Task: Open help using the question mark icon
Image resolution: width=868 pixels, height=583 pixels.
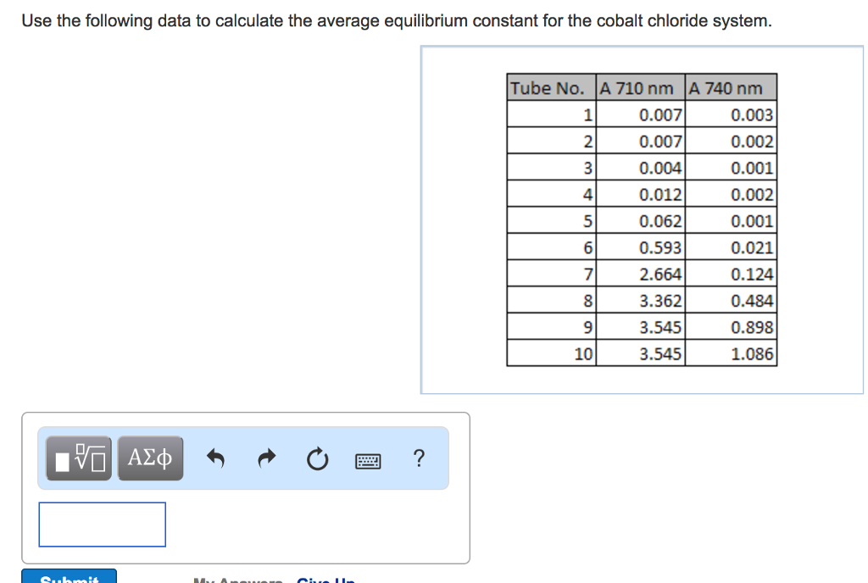Action: coord(419,458)
